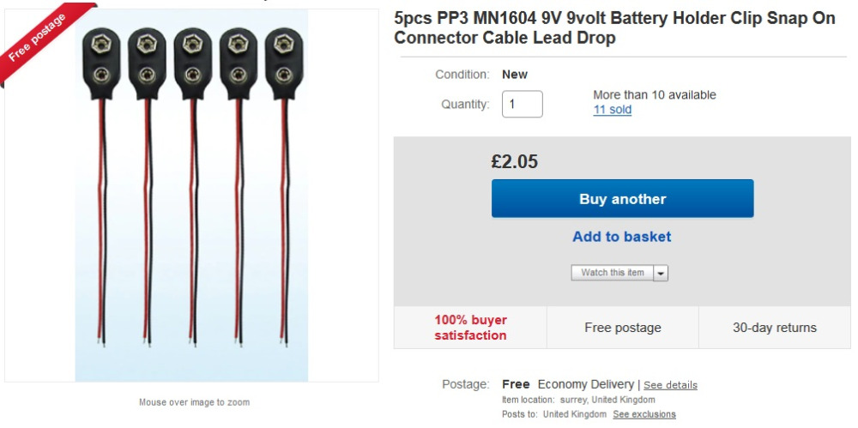
Task: Click the listing title about 9V battery clips
Action: [614, 28]
